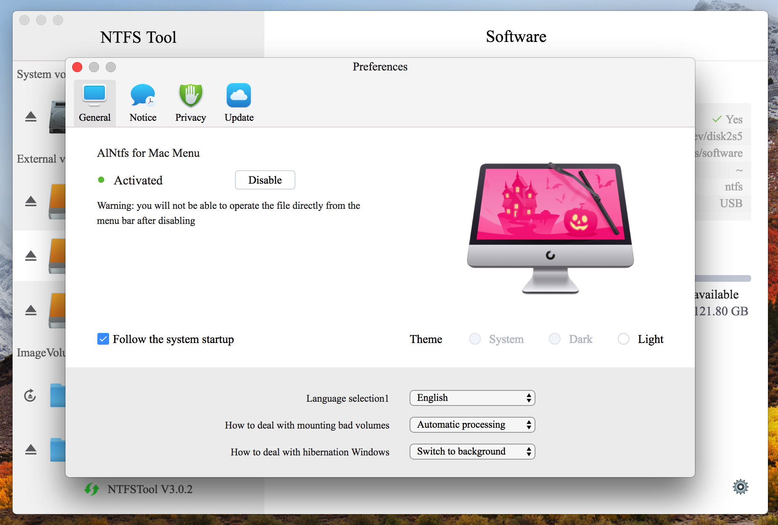The width and height of the screenshot is (778, 525).
Task: Click the ImageVolume refresh clock icon
Action: 30,395
